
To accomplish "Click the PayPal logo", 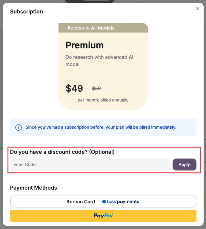I will pos(103,216).
